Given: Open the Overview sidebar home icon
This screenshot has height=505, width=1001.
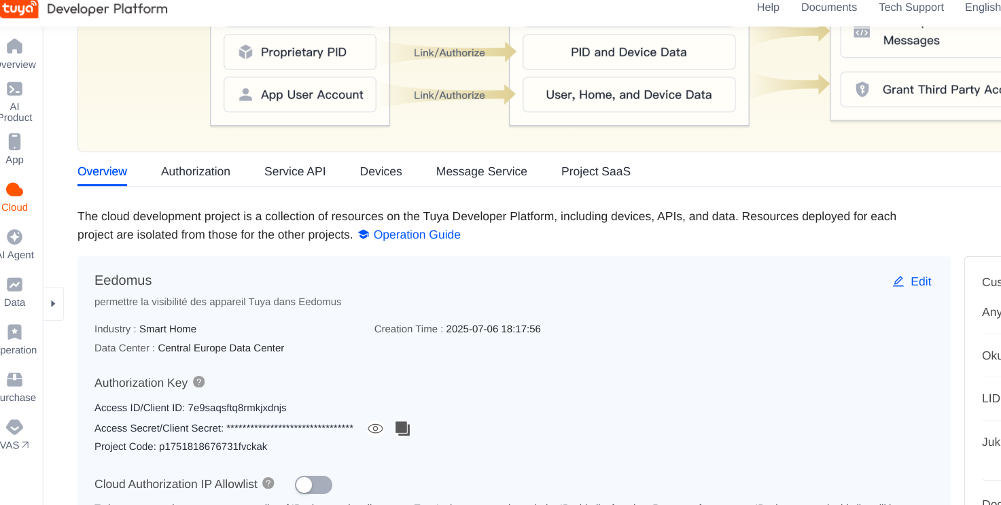Looking at the screenshot, I should click(14, 46).
